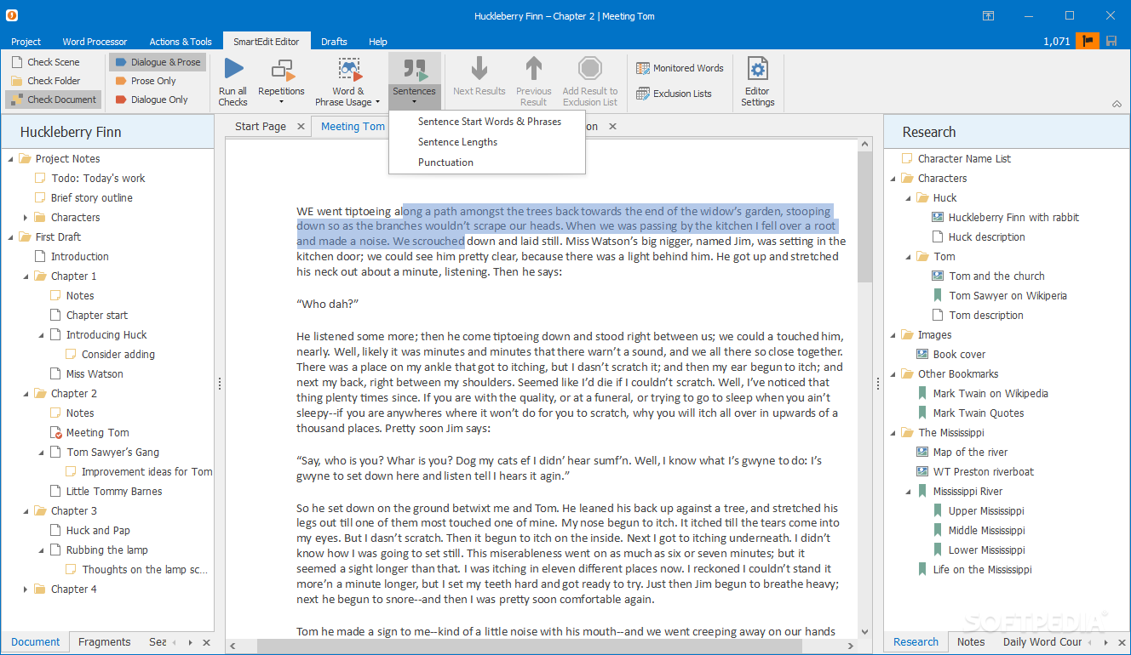This screenshot has height=655, width=1131.
Task: Switch to the Fragments panel tab
Action: 104,642
